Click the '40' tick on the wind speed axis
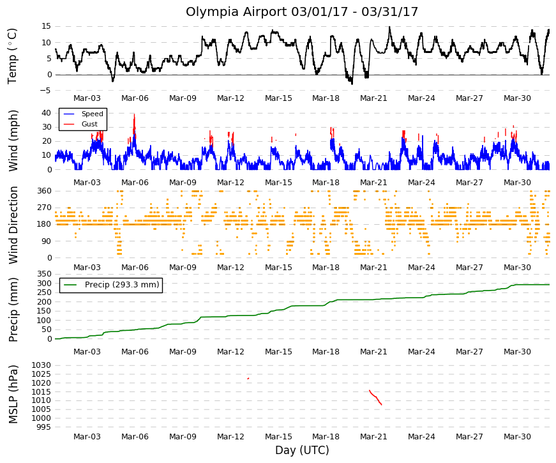The height and width of the screenshot is (463, 556). [x=47, y=113]
